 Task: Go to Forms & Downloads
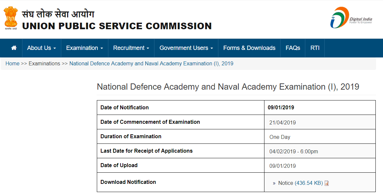click(249, 48)
